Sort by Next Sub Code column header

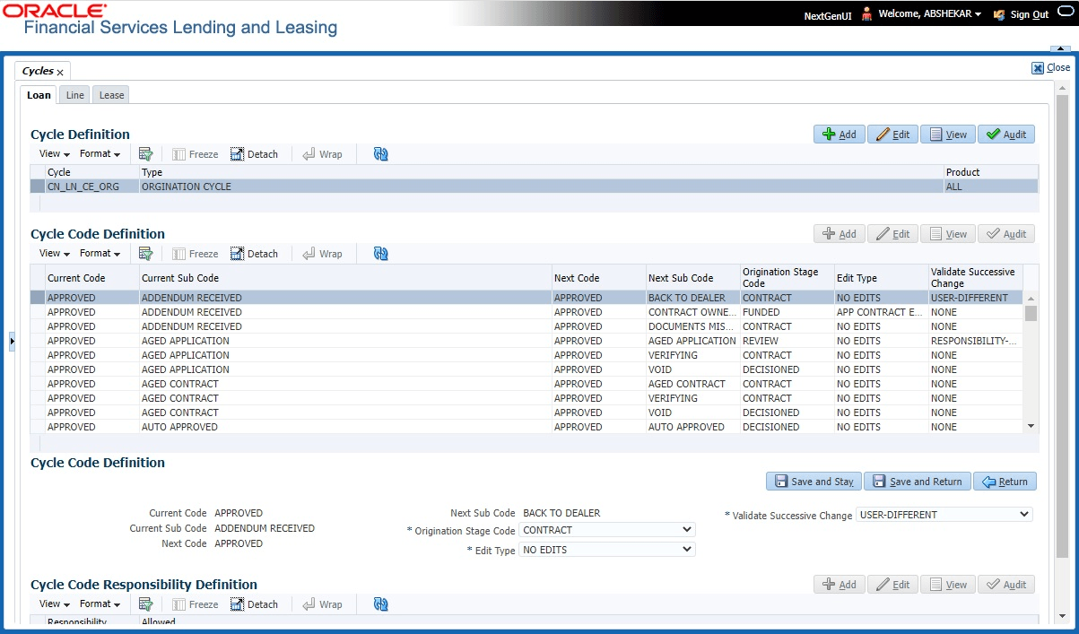(x=693, y=278)
